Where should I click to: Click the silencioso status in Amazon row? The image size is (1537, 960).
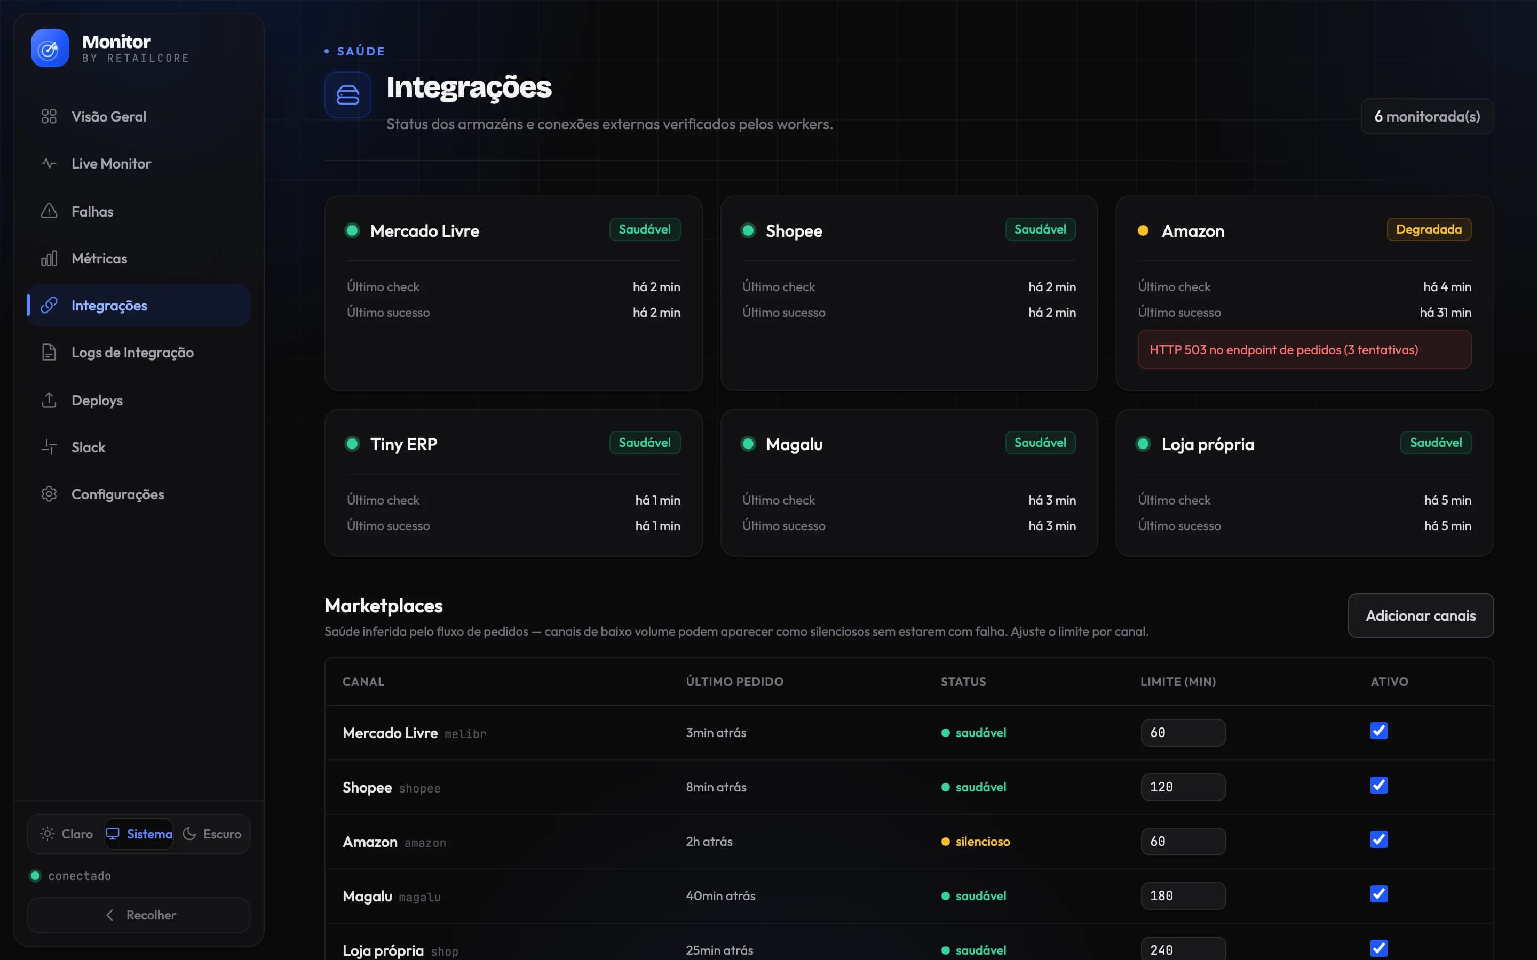click(976, 841)
